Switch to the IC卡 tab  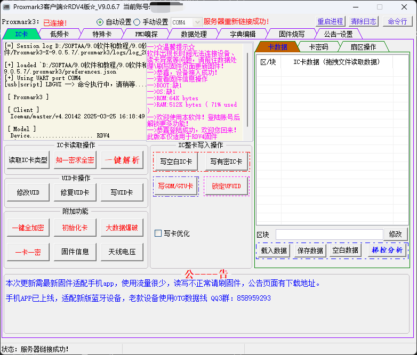[21, 34]
